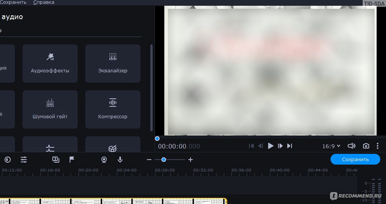Select the video clip on the timeline

pyautogui.click(x=113, y=201)
